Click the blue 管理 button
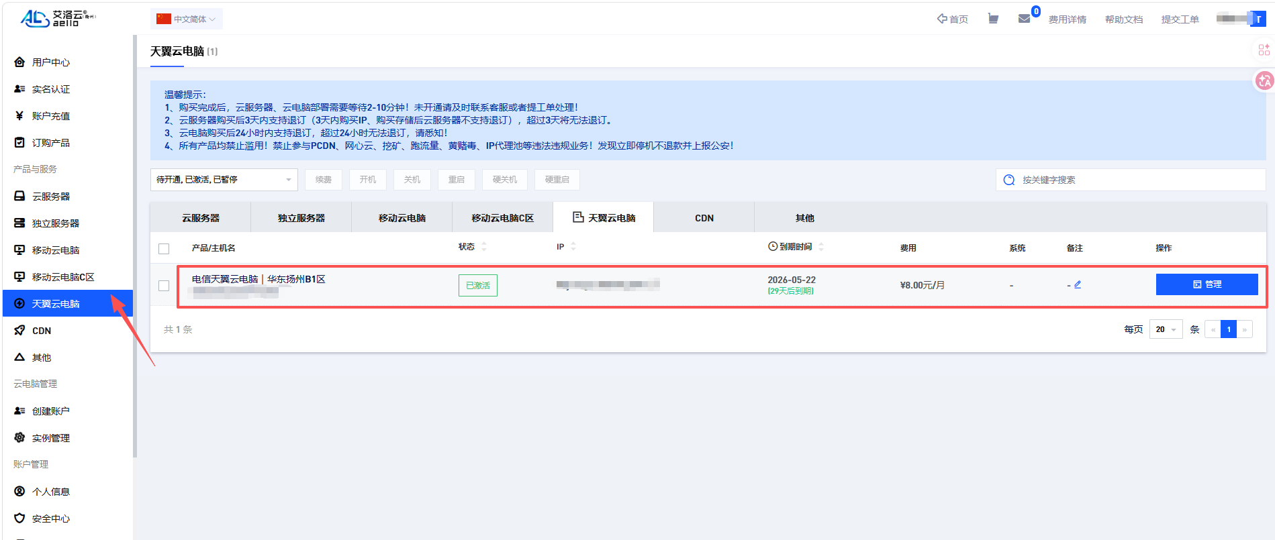The image size is (1275, 540). tap(1207, 284)
